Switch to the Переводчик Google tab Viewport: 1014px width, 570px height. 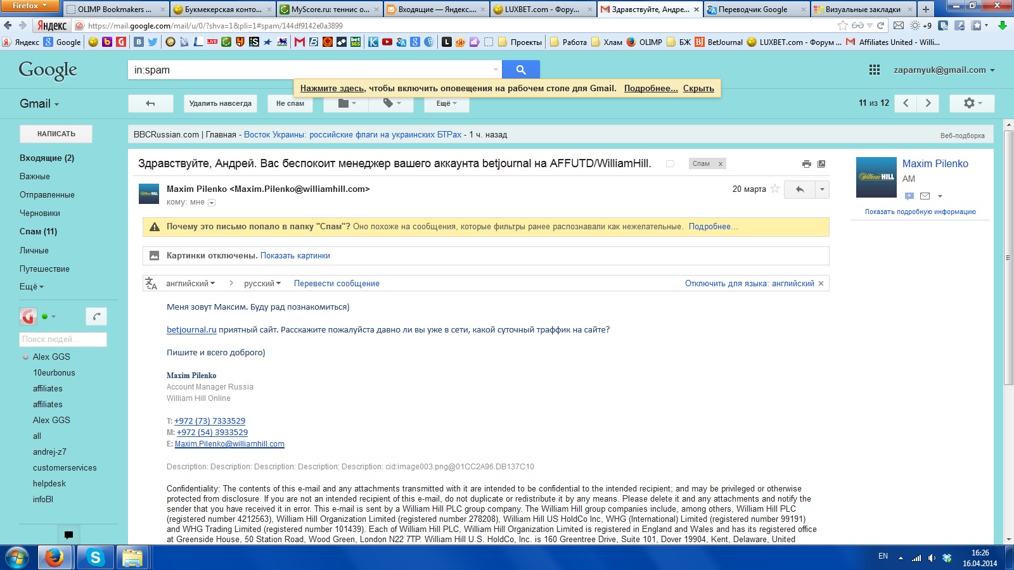(x=756, y=9)
